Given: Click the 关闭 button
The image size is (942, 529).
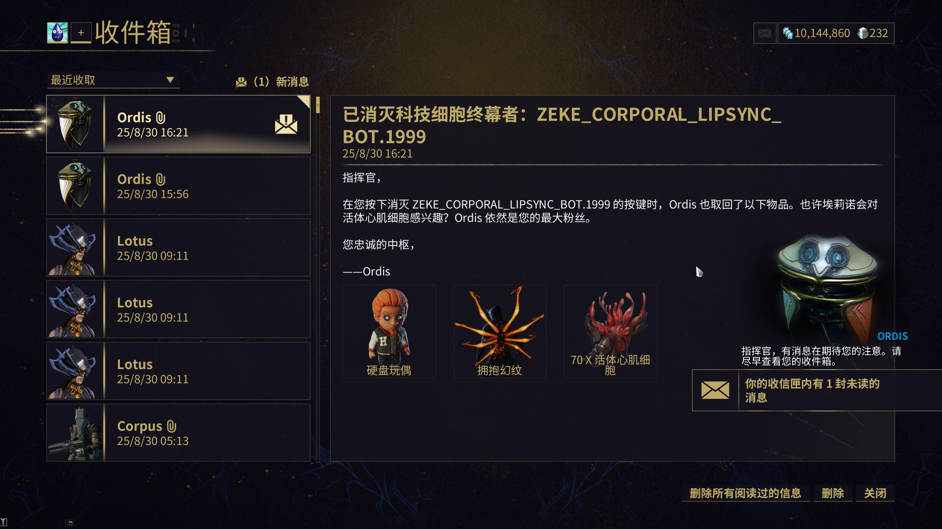Looking at the screenshot, I should tap(875, 493).
